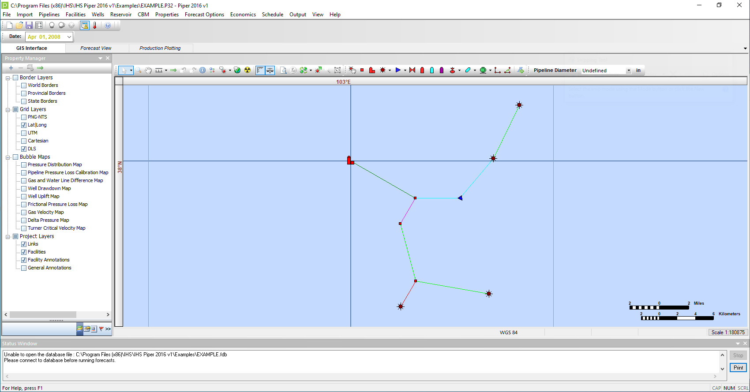Click the refresh globes icon
This screenshot has width=750, height=392.
pos(303,70)
